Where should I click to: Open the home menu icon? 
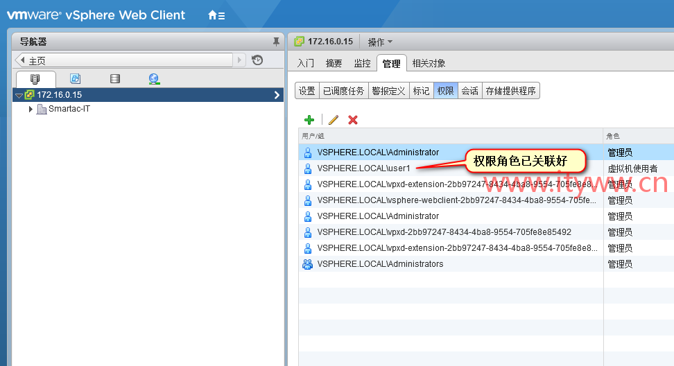pyautogui.click(x=216, y=16)
